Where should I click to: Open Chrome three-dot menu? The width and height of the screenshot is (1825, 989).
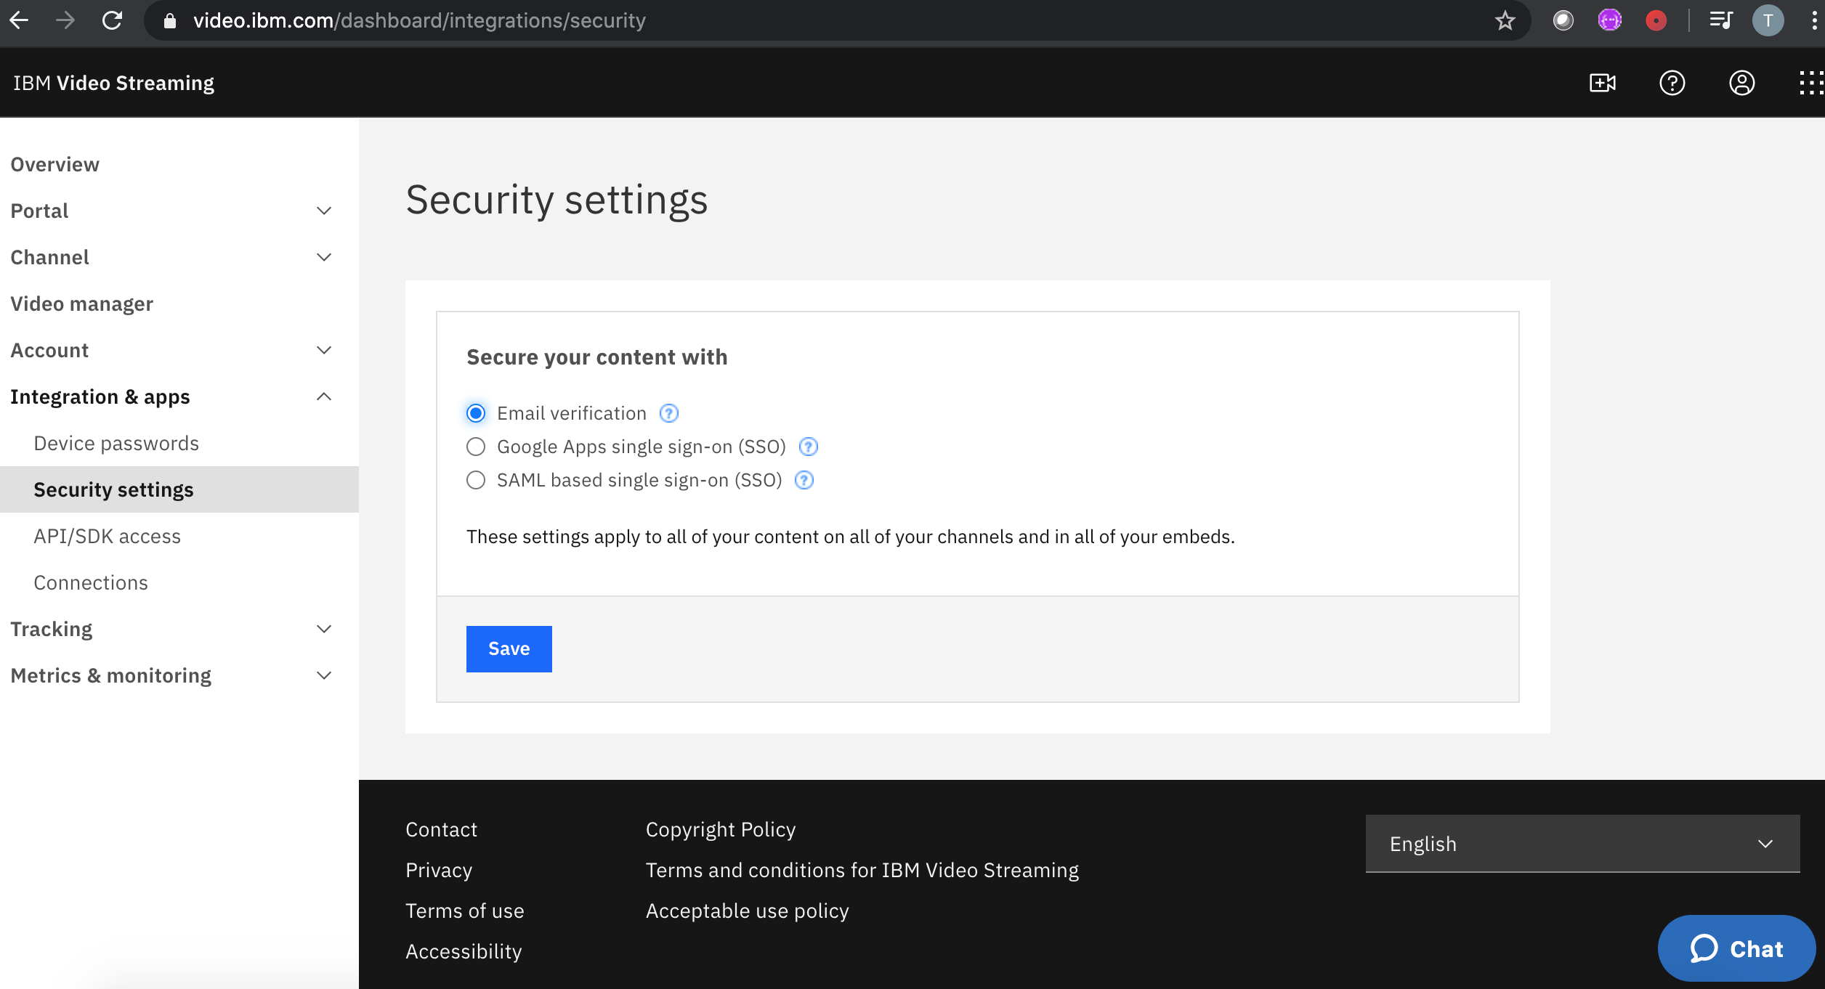tap(1814, 20)
